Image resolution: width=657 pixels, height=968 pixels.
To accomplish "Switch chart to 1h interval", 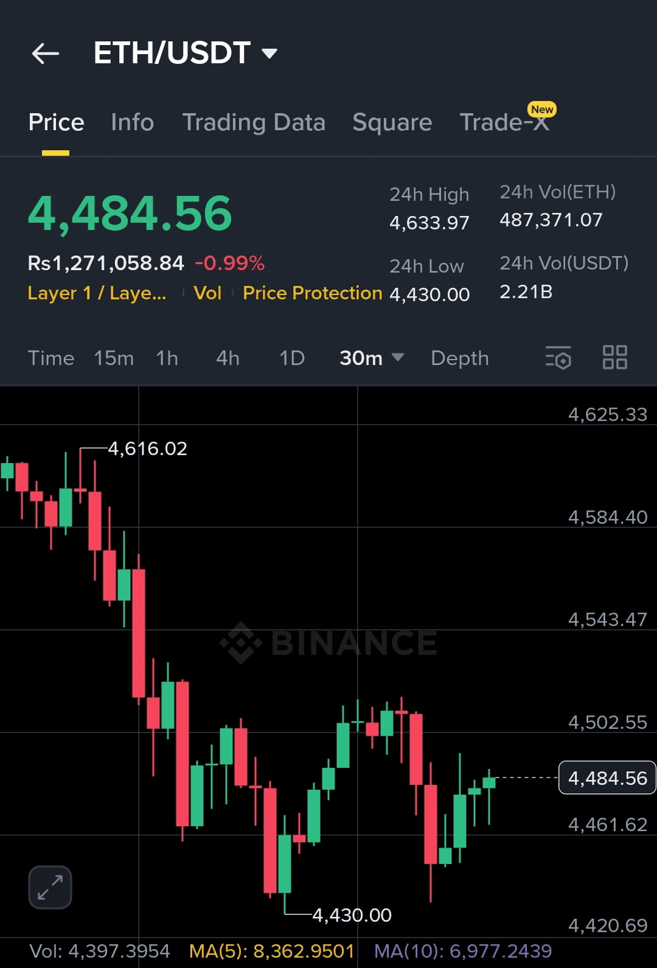I will point(167,358).
